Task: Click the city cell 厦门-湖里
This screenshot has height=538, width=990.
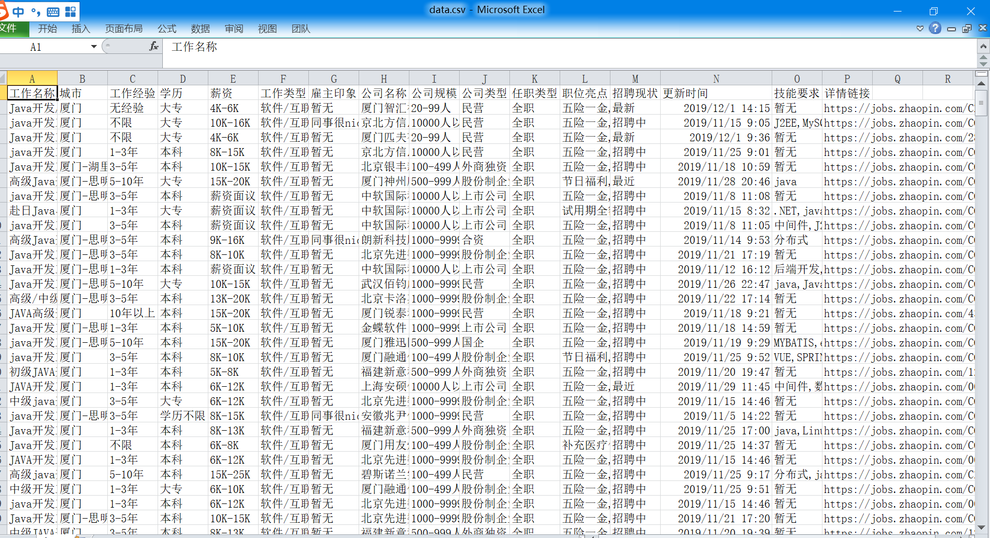Action: click(x=82, y=166)
